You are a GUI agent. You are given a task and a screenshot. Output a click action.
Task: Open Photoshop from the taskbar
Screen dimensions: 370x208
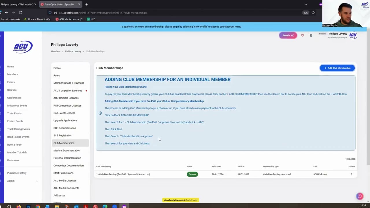pyautogui.click(x=28, y=207)
